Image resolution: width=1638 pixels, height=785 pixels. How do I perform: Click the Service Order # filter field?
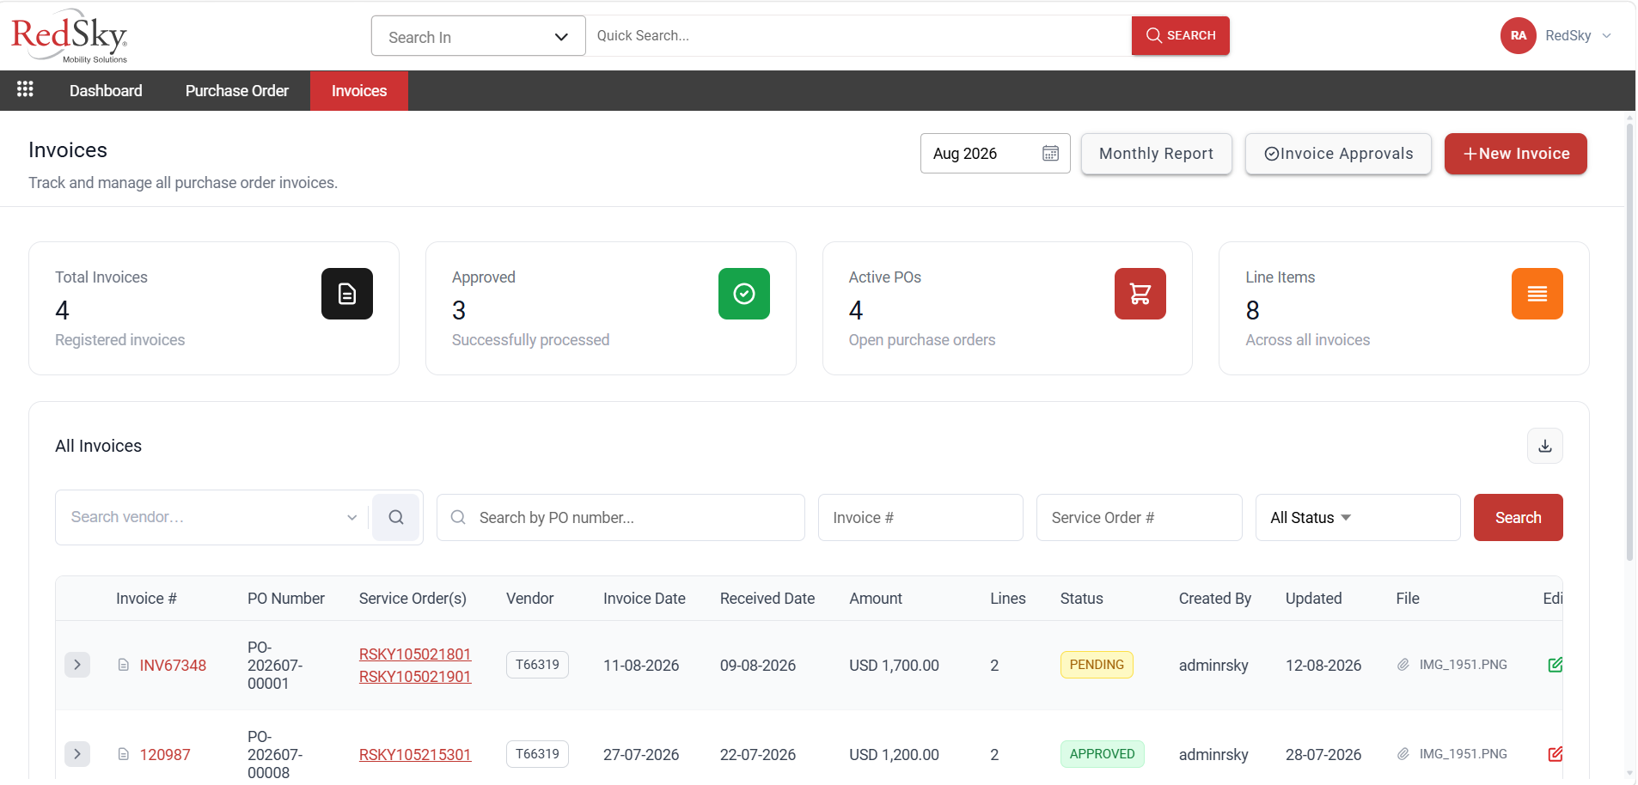[1140, 517]
